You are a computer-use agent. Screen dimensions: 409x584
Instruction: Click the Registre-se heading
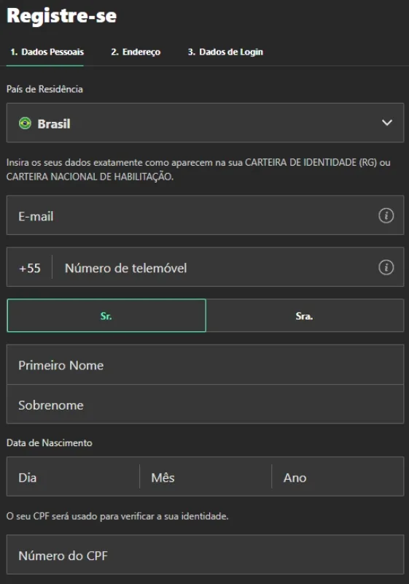(x=62, y=15)
